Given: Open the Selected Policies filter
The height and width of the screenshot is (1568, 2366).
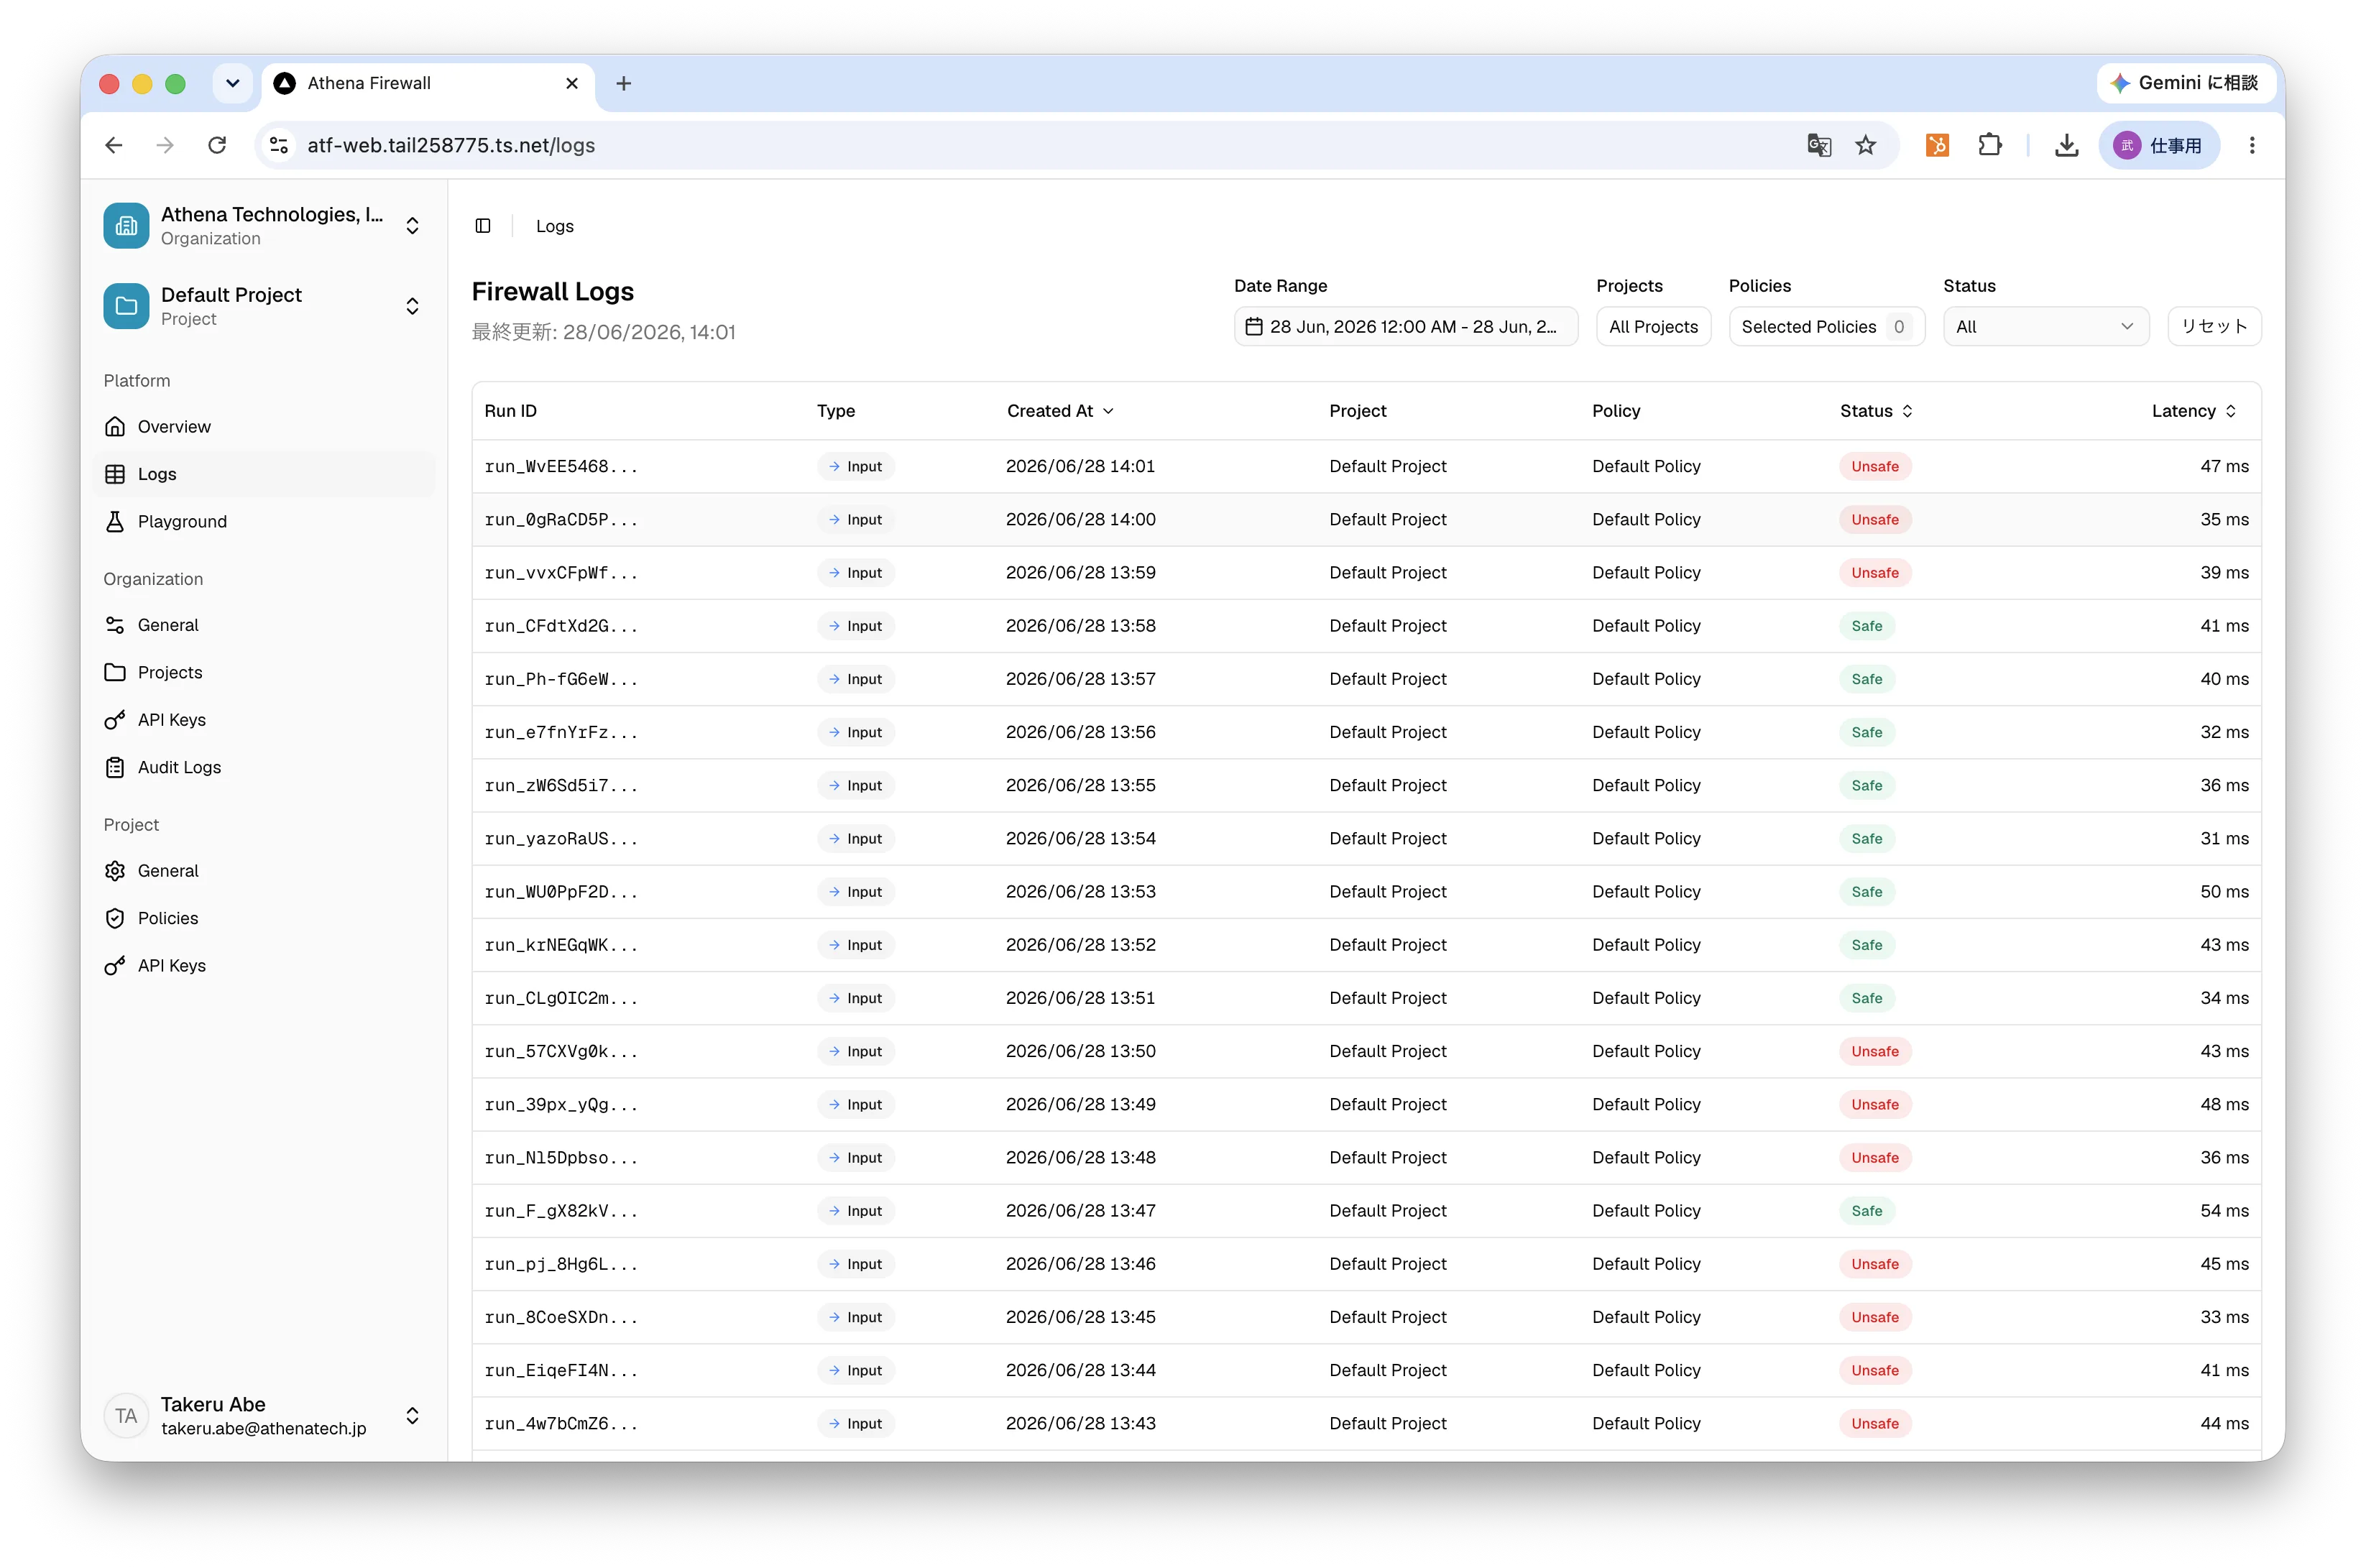Looking at the screenshot, I should click(1826, 327).
